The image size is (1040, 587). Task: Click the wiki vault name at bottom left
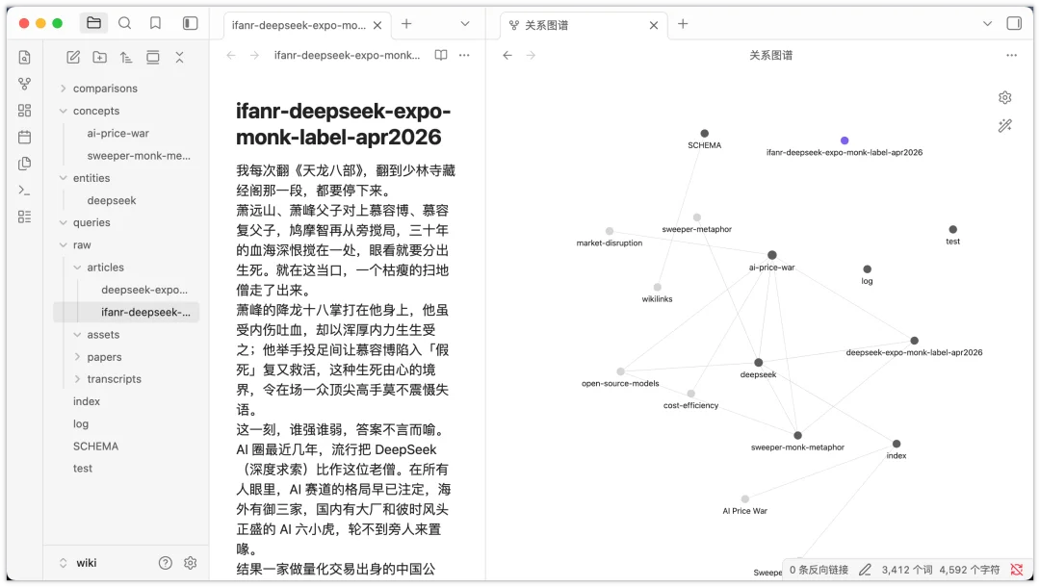[x=85, y=562]
